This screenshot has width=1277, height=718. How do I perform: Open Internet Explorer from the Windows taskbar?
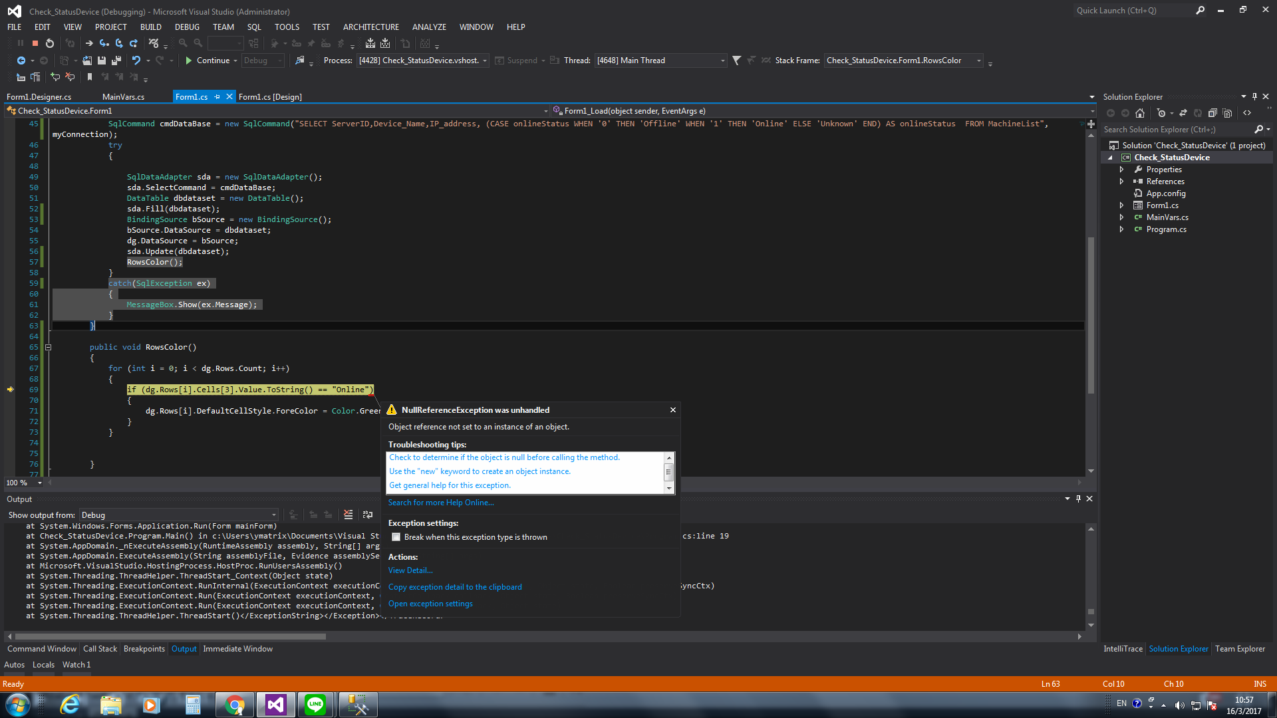coord(70,705)
